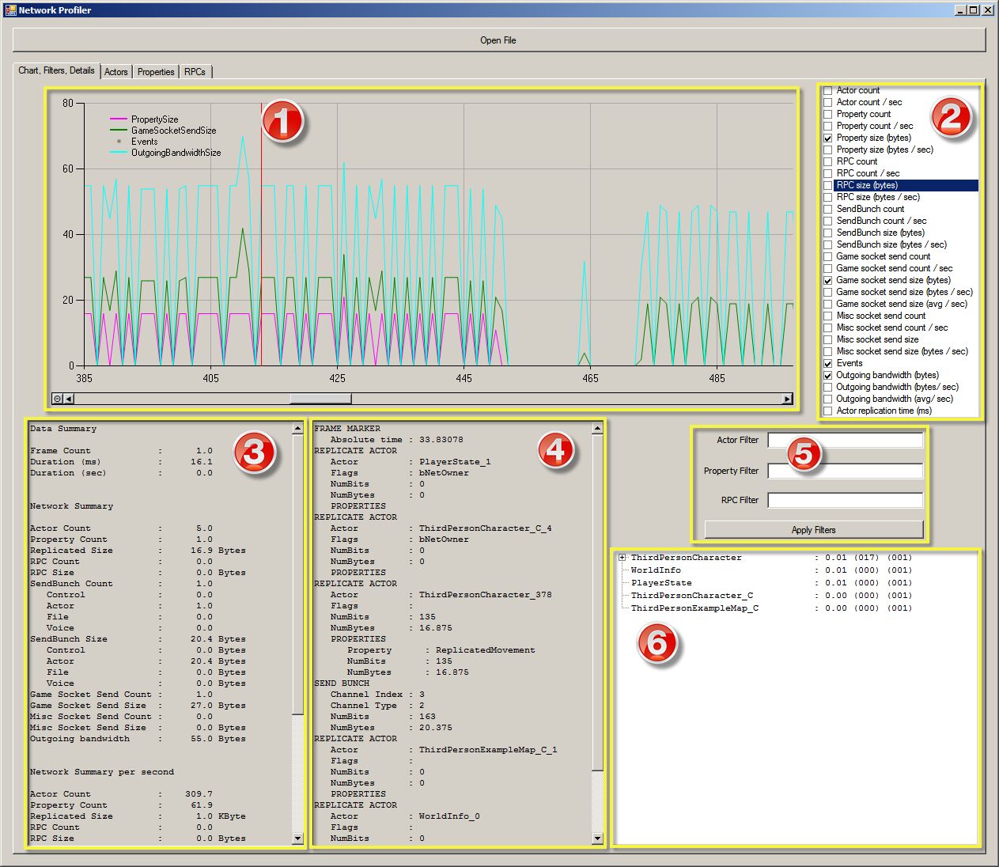
Task: Click the Network Profiler title bar icon
Action: tap(11, 9)
